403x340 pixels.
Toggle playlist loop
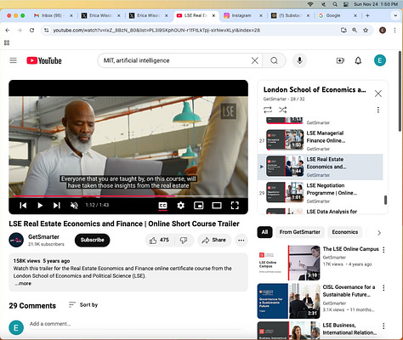[268, 110]
